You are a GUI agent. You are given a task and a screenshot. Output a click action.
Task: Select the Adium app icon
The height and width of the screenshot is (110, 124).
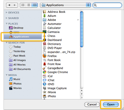pyautogui.click(x=44, y=16)
